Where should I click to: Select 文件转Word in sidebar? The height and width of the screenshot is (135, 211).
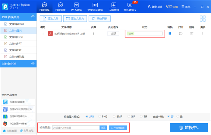[x=18, y=24]
